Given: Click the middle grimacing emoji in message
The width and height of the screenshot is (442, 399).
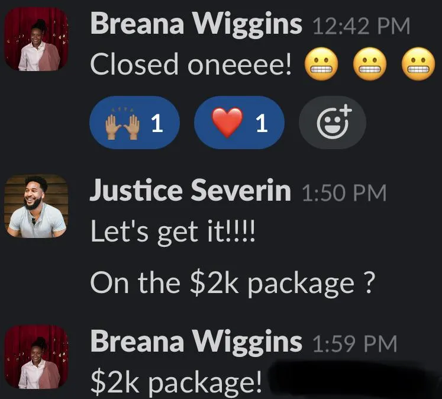Looking at the screenshot, I should tap(370, 64).
